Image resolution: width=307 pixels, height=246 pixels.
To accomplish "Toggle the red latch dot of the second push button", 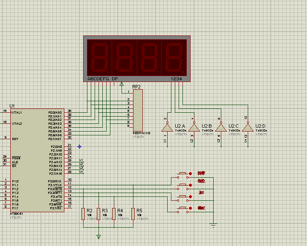I will tap(190, 185).
